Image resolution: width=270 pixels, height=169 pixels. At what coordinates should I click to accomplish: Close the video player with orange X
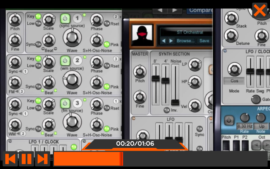point(260,10)
